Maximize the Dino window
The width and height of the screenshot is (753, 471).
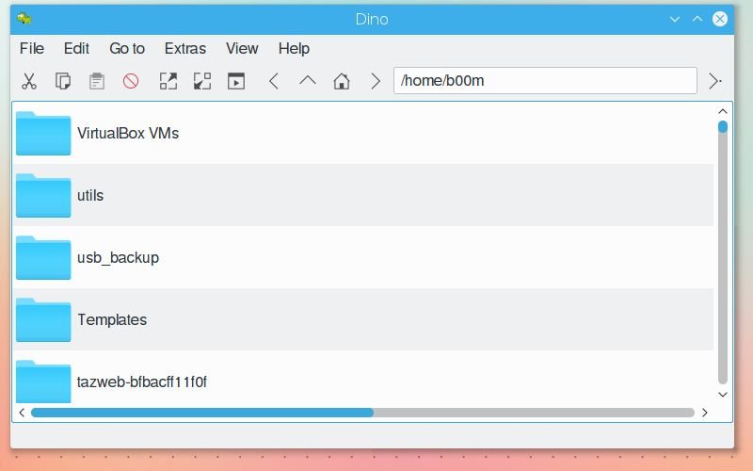tap(697, 19)
